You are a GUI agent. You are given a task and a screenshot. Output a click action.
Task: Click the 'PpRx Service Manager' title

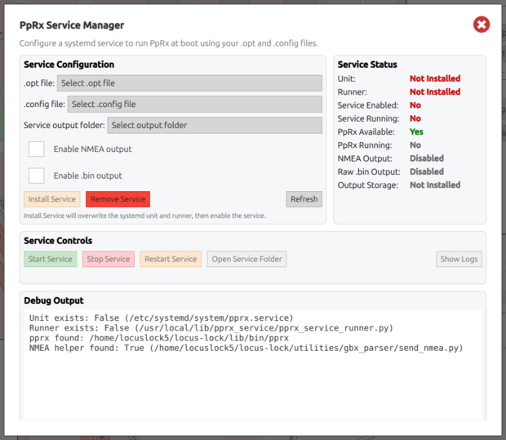click(x=72, y=25)
